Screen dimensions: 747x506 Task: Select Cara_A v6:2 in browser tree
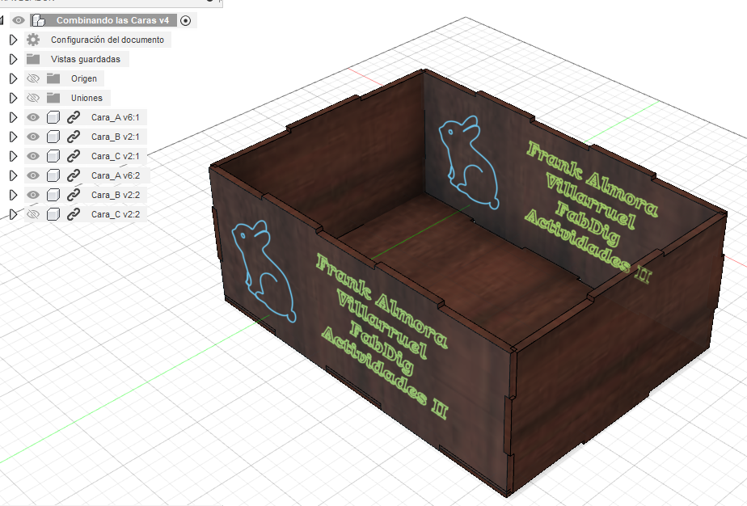pyautogui.click(x=116, y=176)
